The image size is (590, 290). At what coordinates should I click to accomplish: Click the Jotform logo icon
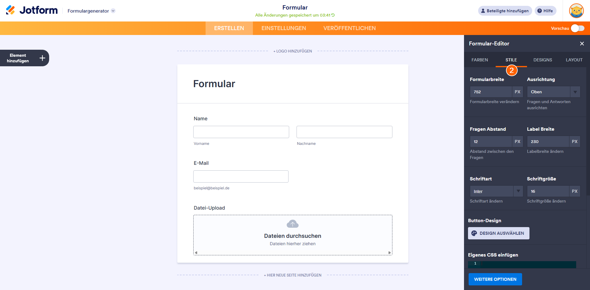10,10
